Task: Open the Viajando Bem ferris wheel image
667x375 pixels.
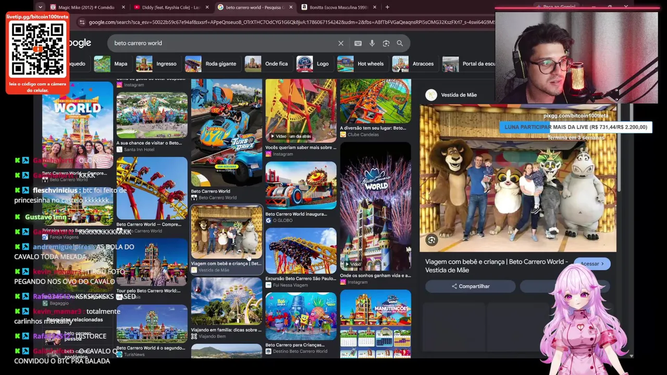Action: [226, 302]
